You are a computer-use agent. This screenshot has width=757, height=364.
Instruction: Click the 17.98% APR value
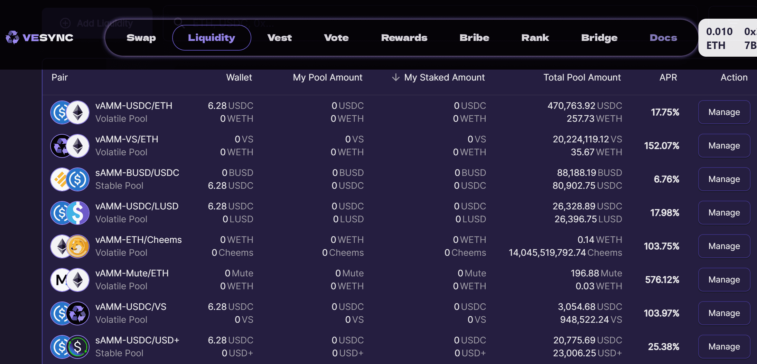pos(665,213)
